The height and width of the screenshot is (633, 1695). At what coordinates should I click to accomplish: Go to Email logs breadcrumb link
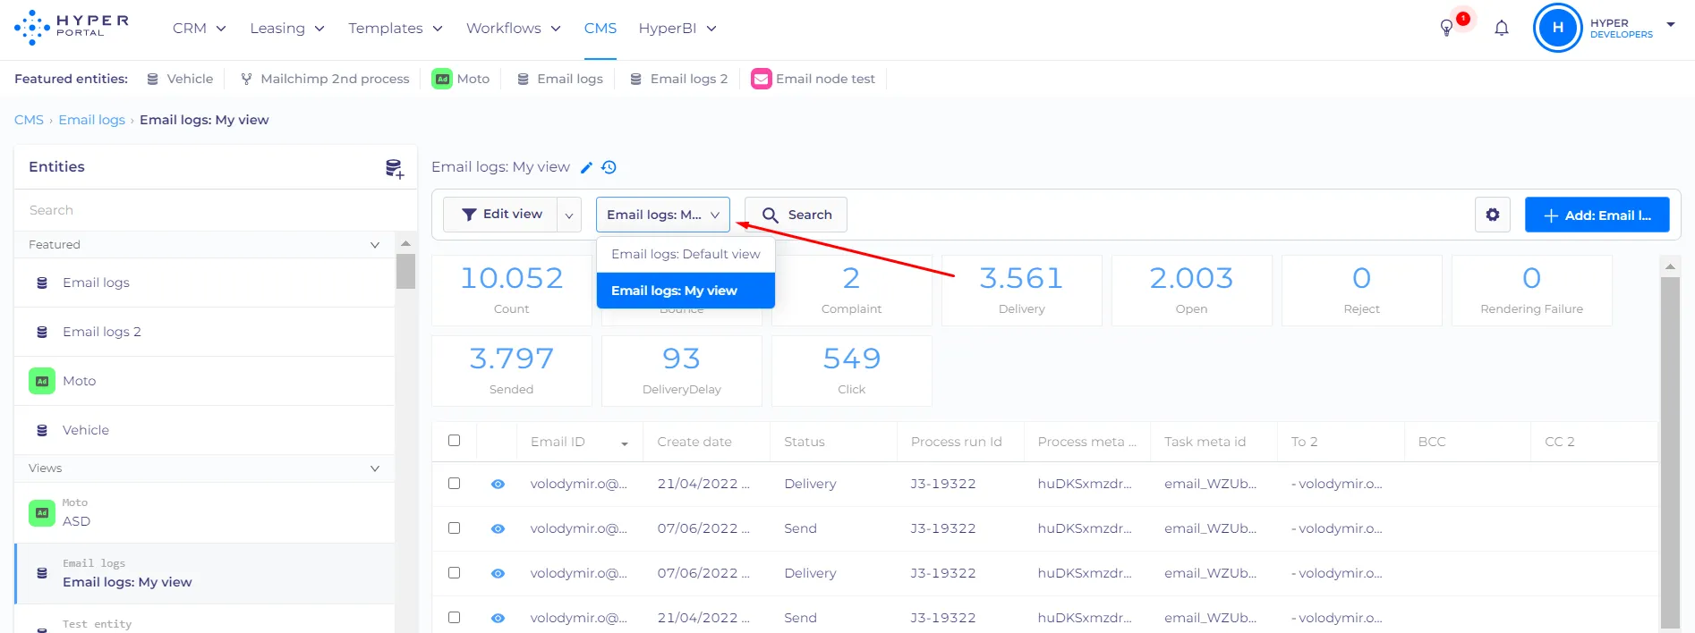pos(92,120)
